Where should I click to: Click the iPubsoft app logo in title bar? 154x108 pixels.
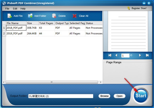4,3
